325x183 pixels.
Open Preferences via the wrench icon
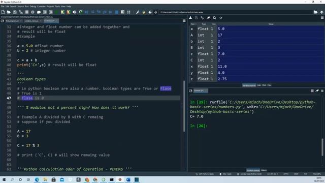[x=138, y=12]
